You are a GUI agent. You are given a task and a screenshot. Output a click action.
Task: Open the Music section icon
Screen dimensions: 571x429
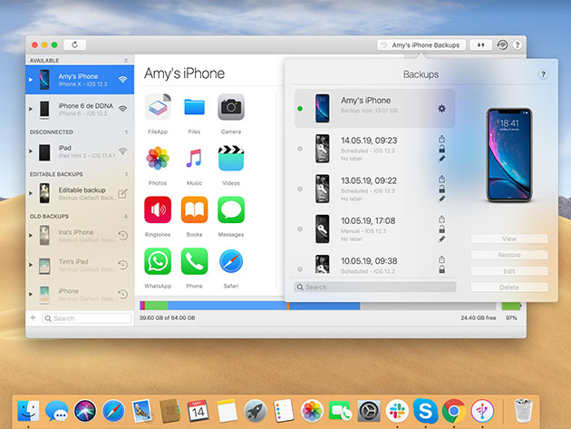click(194, 159)
